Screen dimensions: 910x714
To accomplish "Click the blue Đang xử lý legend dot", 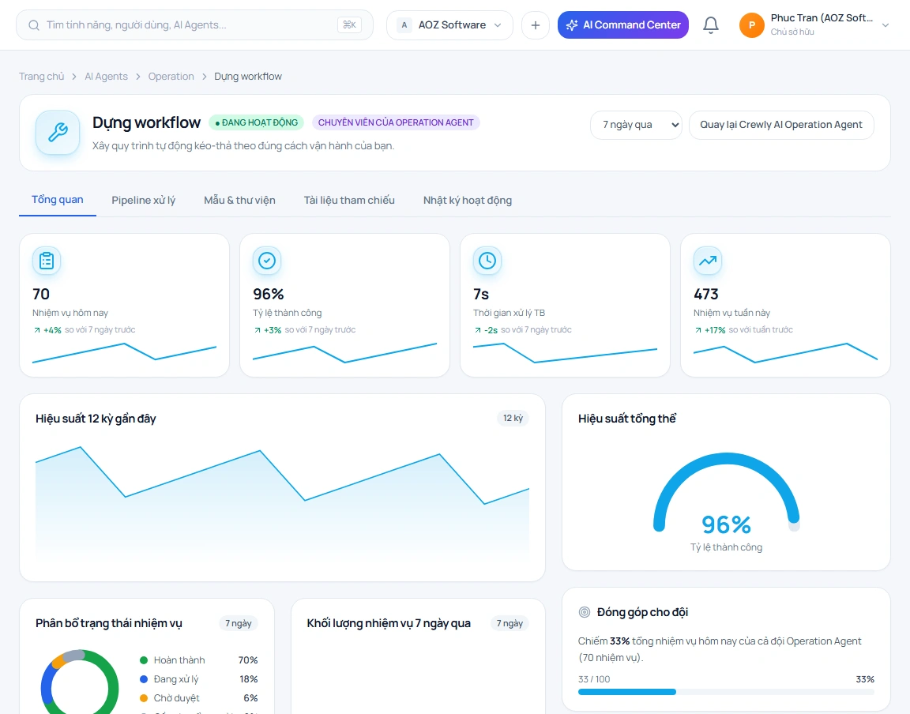I will point(143,679).
